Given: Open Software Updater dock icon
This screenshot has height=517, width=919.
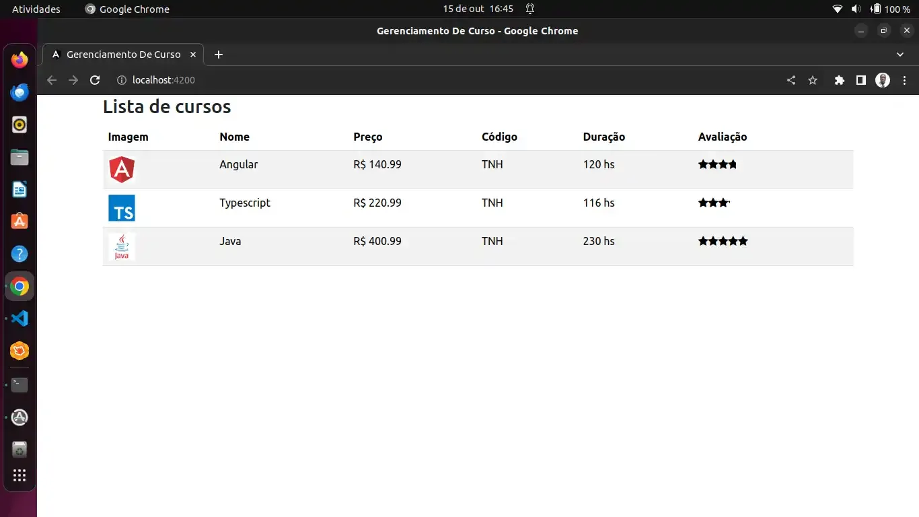Looking at the screenshot, I should tap(20, 417).
